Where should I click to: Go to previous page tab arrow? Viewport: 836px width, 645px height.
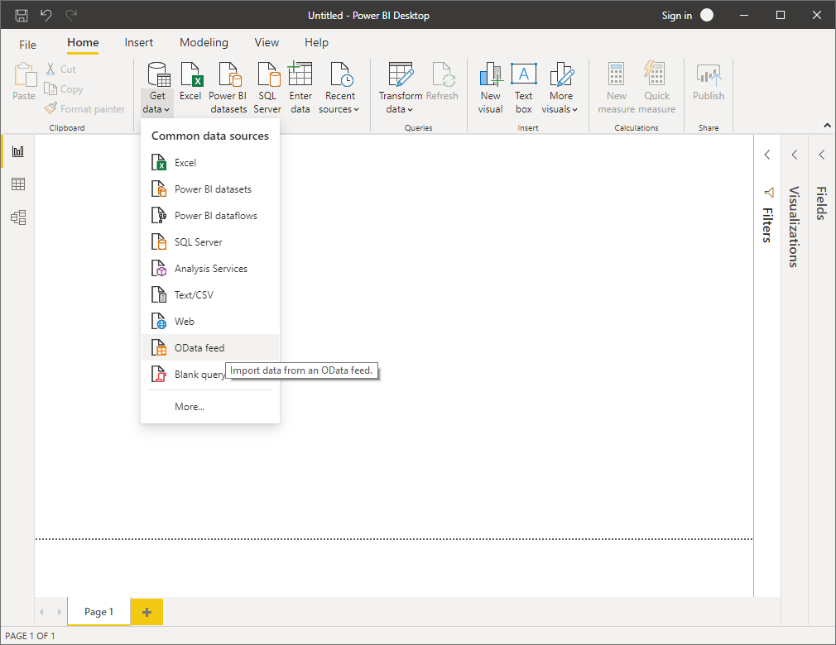[41, 612]
